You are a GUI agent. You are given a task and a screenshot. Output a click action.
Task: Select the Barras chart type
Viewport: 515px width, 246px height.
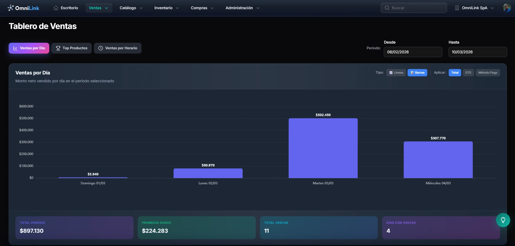coord(417,73)
